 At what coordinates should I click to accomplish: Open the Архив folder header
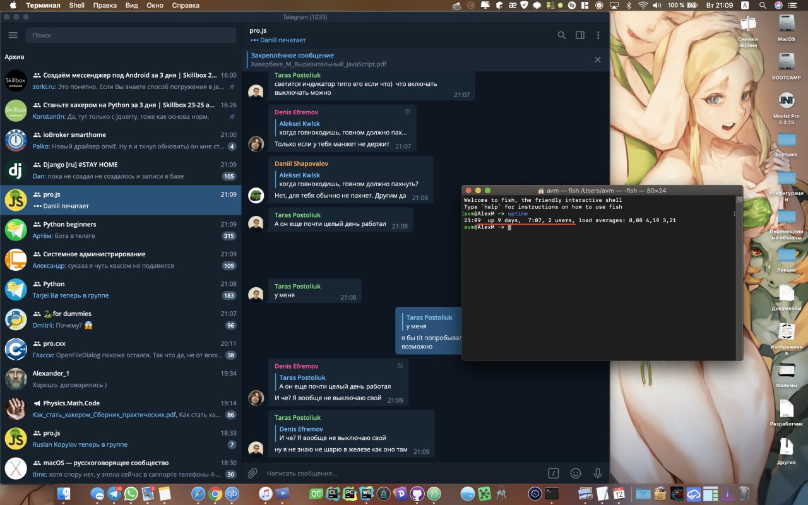(15, 57)
